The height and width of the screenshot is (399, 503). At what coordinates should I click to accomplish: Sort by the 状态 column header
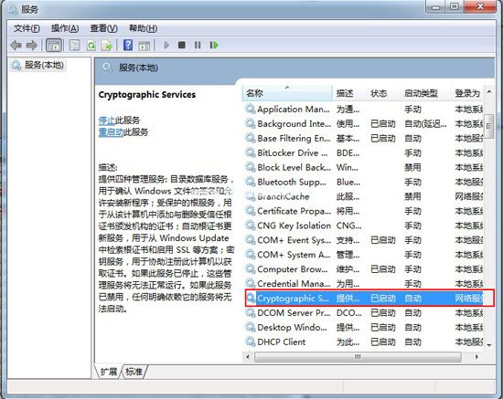click(383, 93)
